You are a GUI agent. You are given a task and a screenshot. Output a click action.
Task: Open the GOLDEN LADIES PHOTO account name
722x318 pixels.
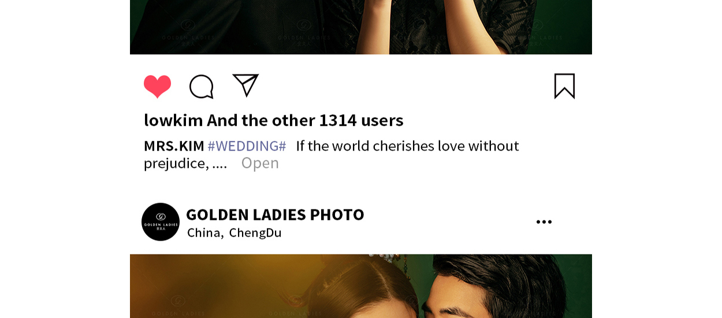(x=275, y=215)
